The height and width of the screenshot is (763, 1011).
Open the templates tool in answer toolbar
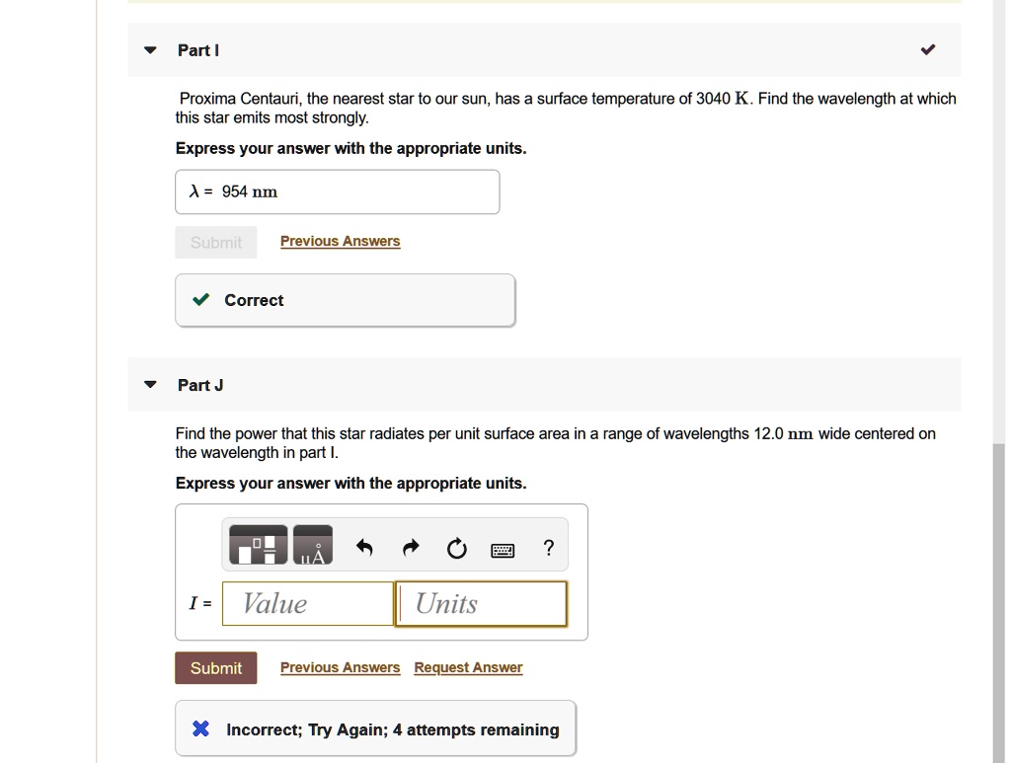coord(258,545)
